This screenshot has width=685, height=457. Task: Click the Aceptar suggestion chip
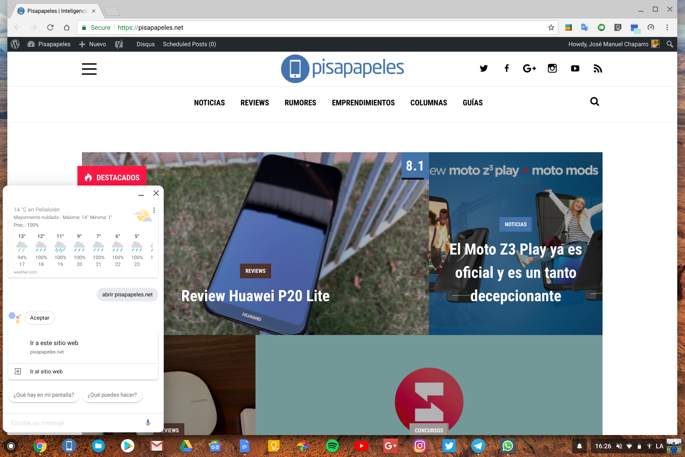click(40, 318)
